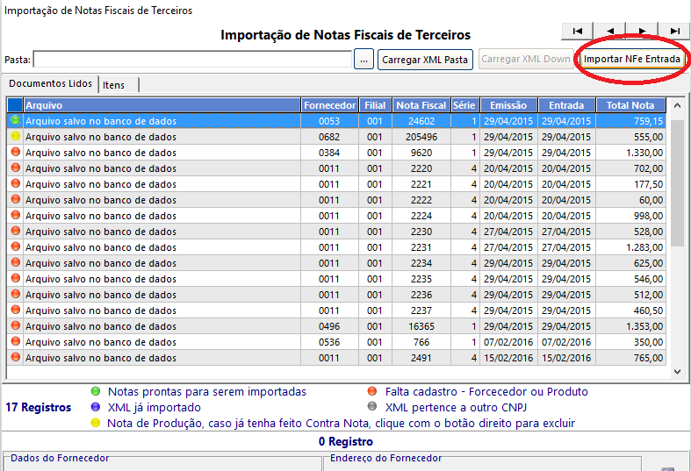Viewport: 691px width, 471px height.
Task: Click legend text Notas prontas para serem importadas
Action: pos(206,392)
